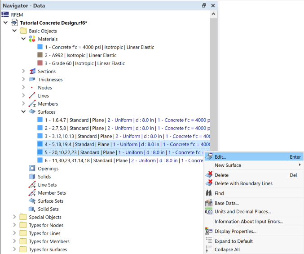This screenshot has height=254, width=304.
Task: Click the binoculars Find icon
Action: pos(209,193)
